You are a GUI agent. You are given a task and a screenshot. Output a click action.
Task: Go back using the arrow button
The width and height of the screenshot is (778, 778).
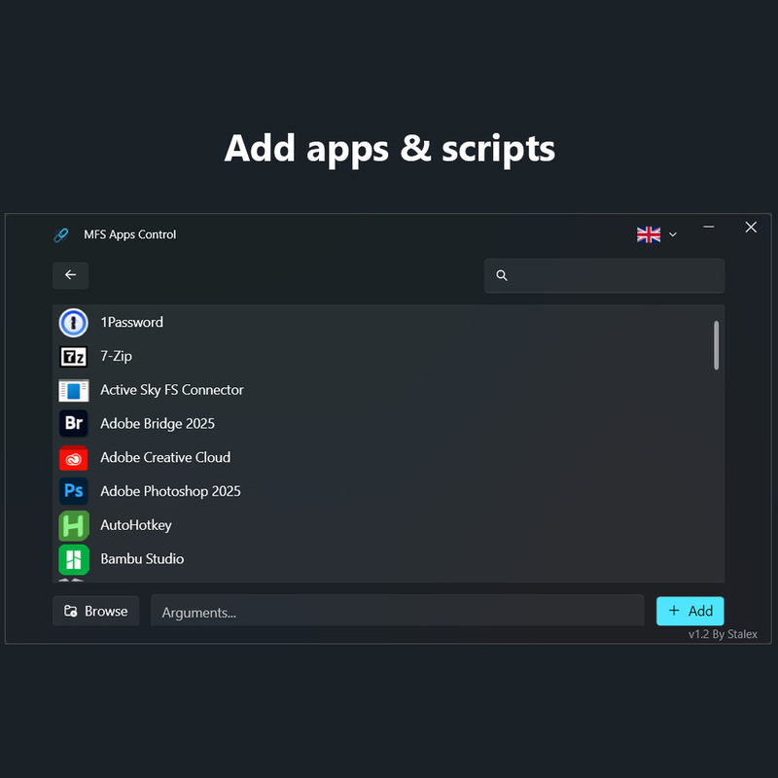pos(70,275)
